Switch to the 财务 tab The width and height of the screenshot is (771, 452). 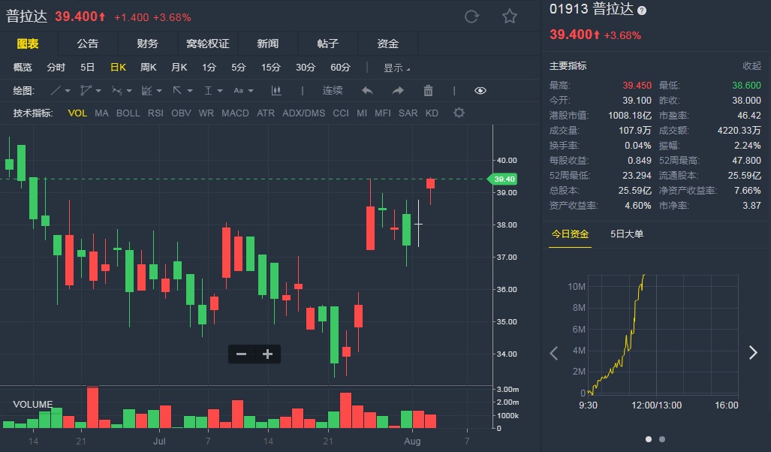point(147,44)
